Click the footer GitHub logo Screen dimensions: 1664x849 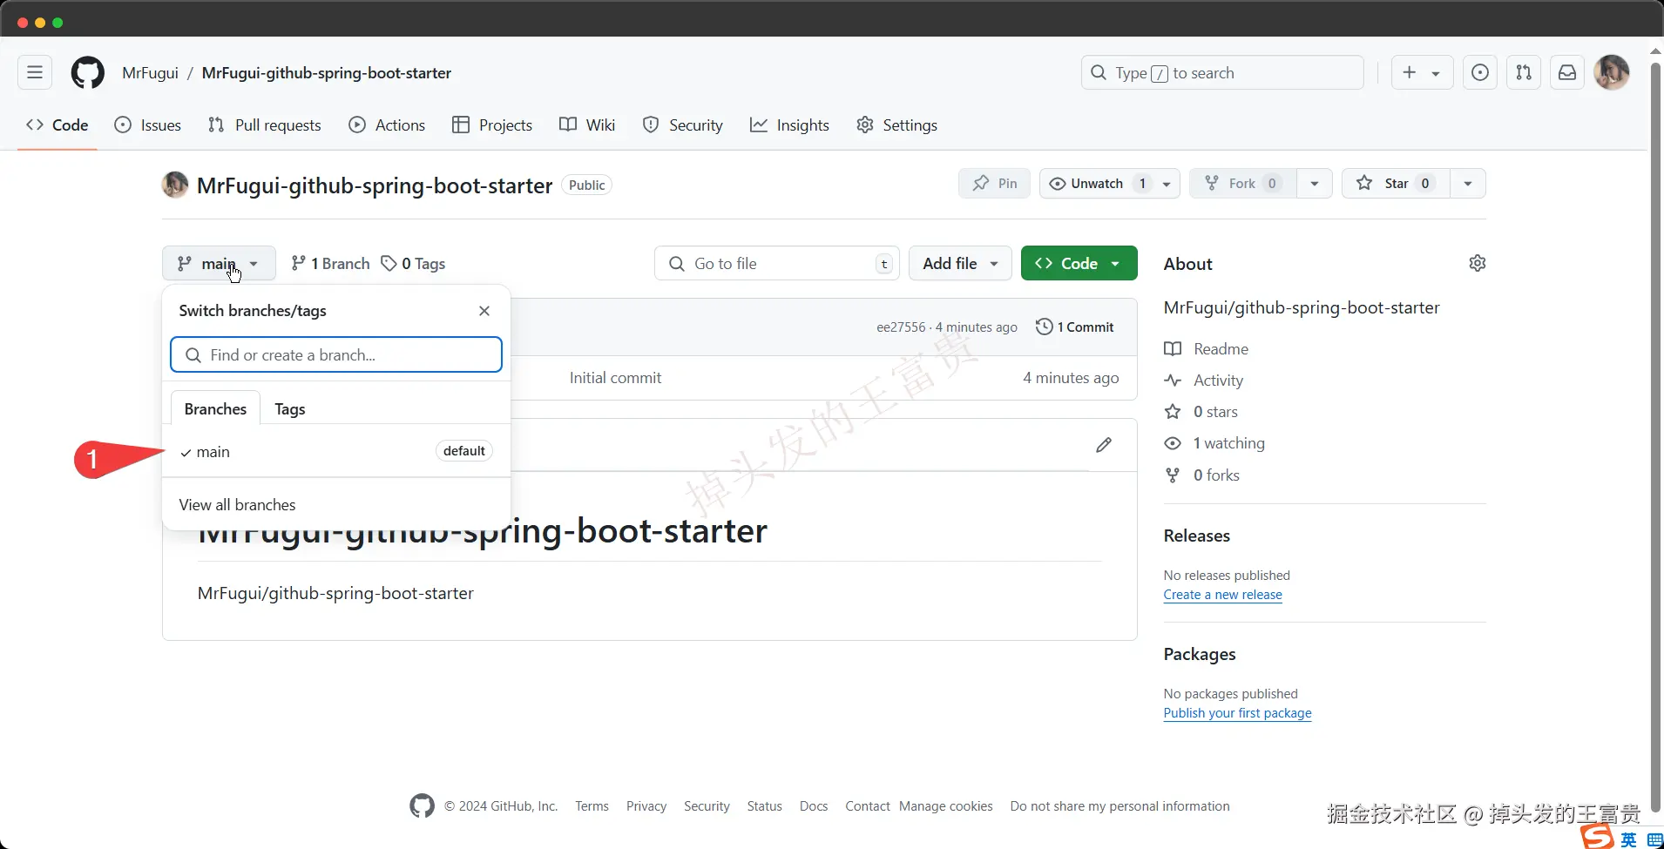422,806
